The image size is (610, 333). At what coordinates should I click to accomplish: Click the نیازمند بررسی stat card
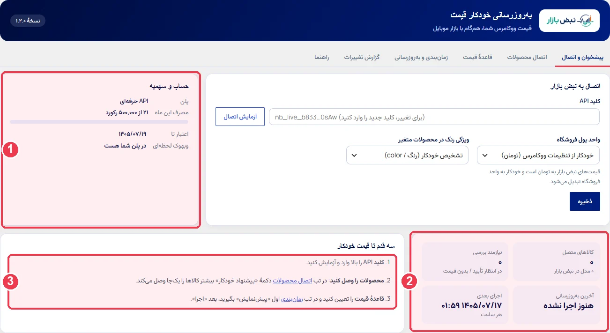[x=466, y=261]
